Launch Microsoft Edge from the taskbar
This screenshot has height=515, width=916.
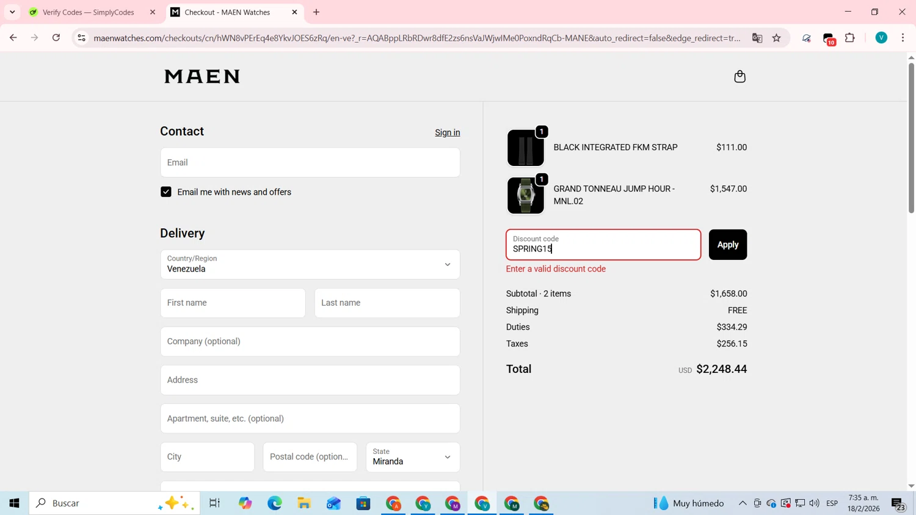(275, 503)
